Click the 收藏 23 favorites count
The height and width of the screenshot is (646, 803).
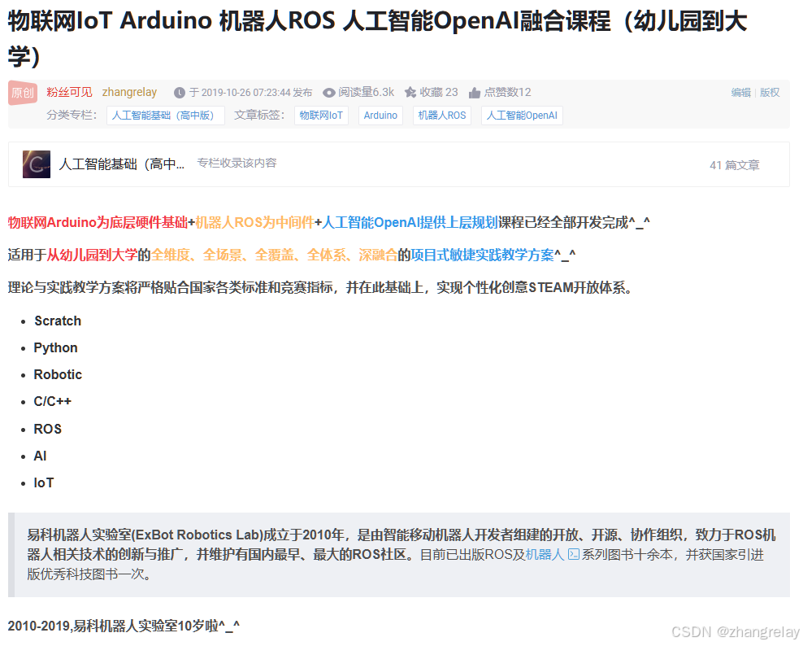point(439,92)
